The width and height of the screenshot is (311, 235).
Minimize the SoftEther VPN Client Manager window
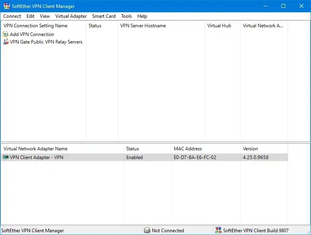pos(265,6)
